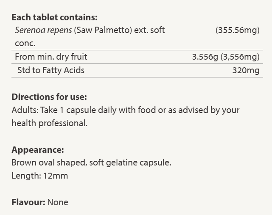Select the "(Saw Palmetto)" text
Image resolution: width=272 pixels, height=215 pixels.
click(102, 30)
